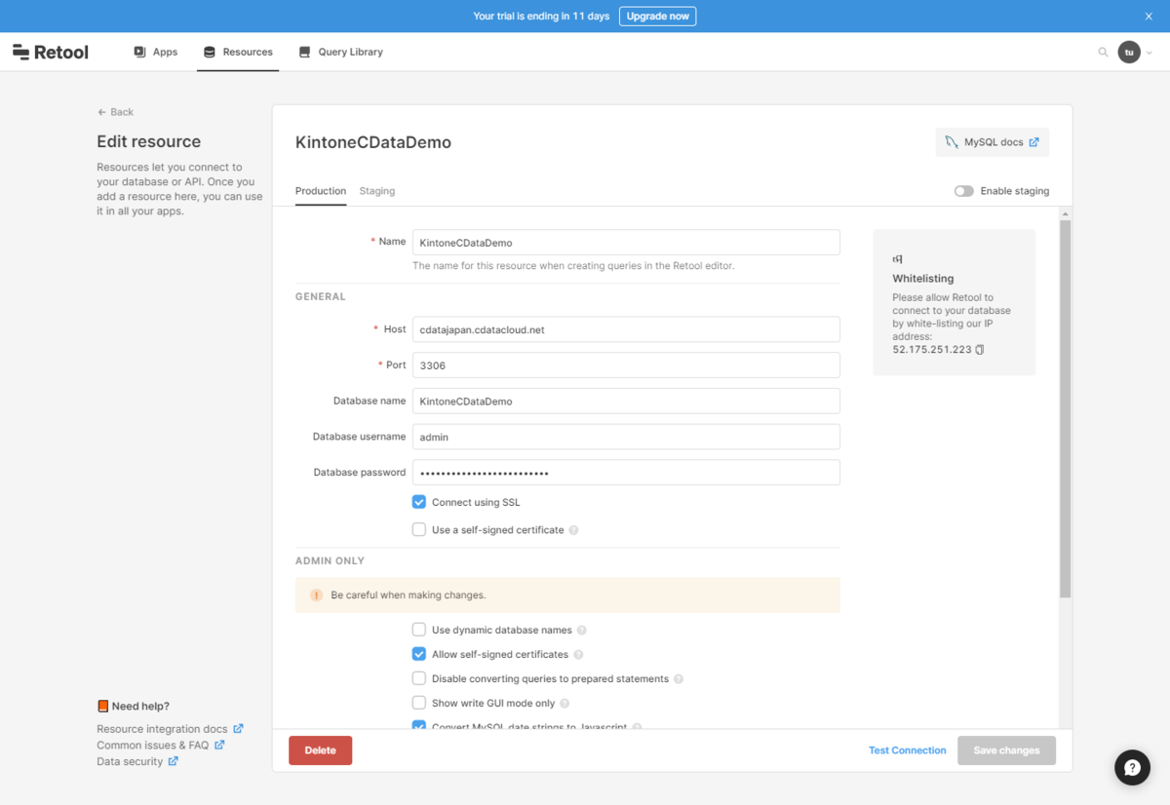Click help icon beside self-signed certificate
This screenshot has width=1170, height=805.
[573, 530]
